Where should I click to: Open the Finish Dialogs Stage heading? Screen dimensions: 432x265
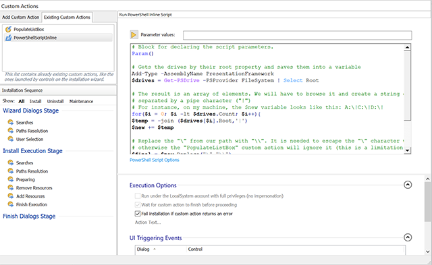29,216
